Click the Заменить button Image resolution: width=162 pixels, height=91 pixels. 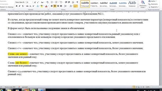pyautogui.click(x=153, y=4)
